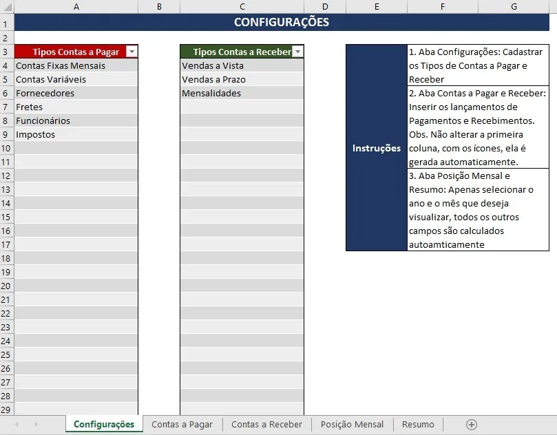The height and width of the screenshot is (435, 557).
Task: Open filter dropdown on Tipos Contas a Receber
Action: [297, 51]
